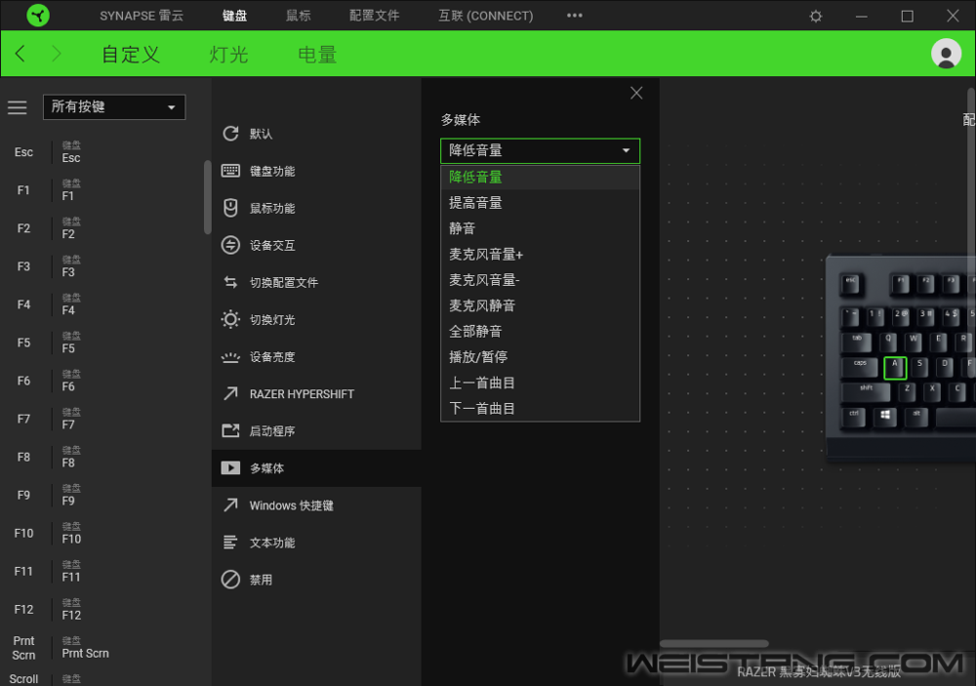Select the device interaction (设备交互) icon
976x686 pixels.
click(230, 245)
